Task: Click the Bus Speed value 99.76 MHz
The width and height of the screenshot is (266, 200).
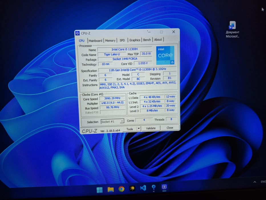Action: tap(113, 107)
